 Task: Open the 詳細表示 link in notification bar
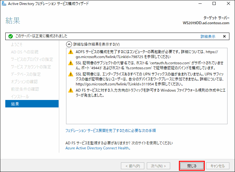(x=208, y=36)
